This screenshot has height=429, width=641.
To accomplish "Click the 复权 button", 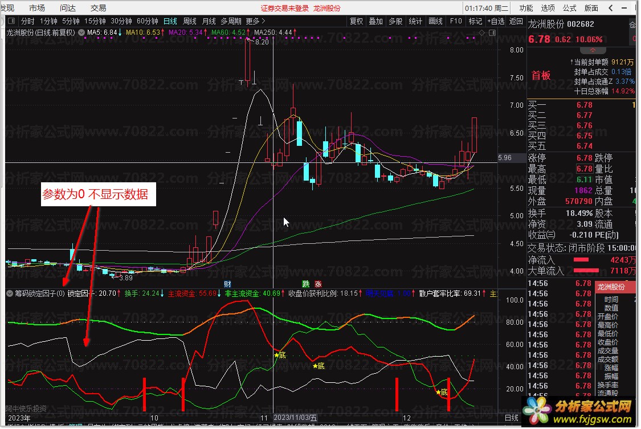I will [x=357, y=21].
